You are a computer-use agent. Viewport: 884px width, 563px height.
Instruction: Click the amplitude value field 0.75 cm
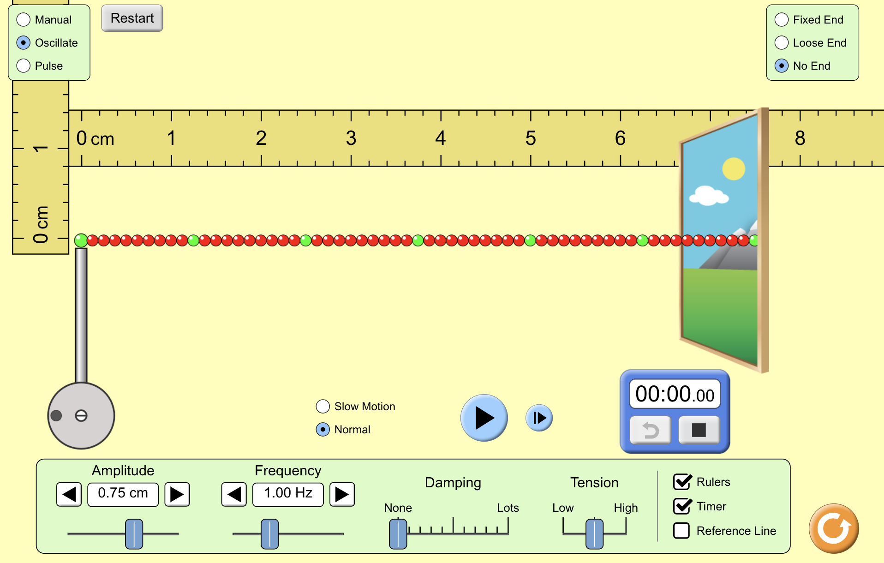[x=123, y=495]
